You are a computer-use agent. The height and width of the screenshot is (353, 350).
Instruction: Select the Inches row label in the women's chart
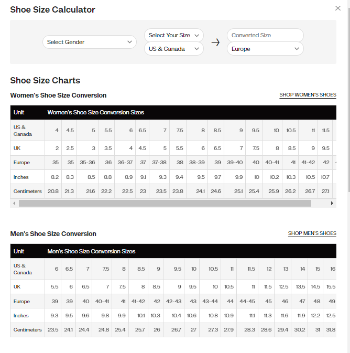click(21, 177)
